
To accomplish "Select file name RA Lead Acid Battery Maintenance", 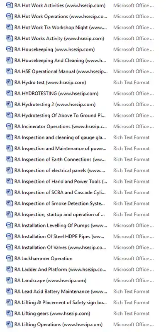I will pos(61,292).
